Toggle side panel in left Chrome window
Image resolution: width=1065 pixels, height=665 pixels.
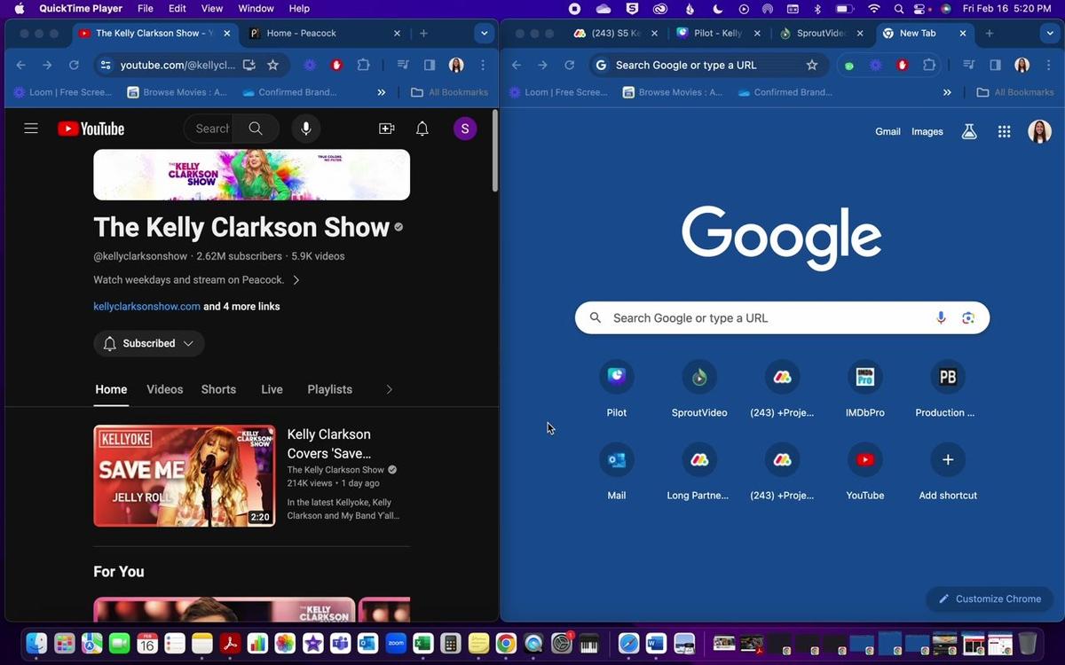click(430, 65)
